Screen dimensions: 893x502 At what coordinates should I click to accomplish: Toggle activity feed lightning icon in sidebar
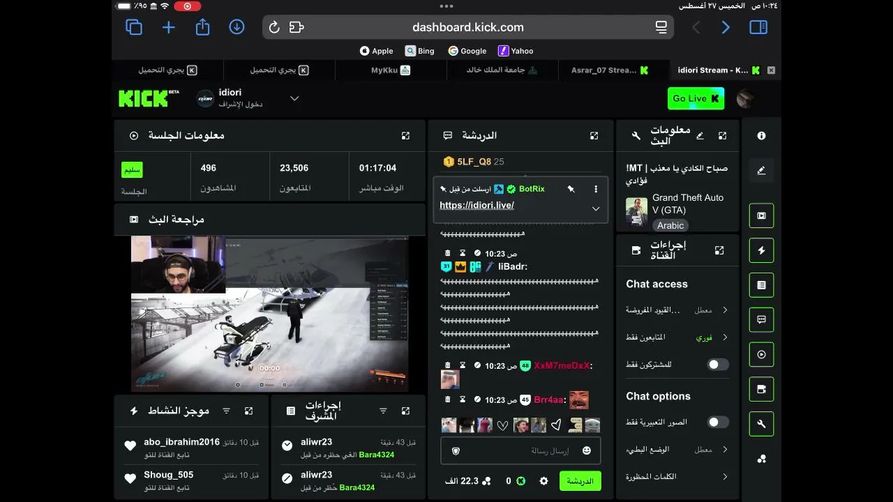(761, 250)
